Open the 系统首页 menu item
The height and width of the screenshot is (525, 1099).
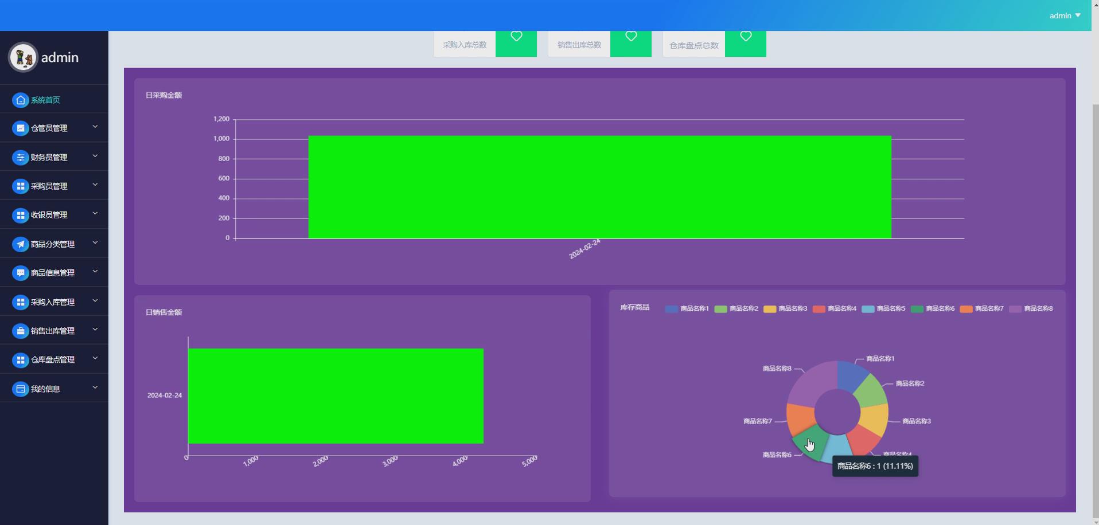(54, 100)
